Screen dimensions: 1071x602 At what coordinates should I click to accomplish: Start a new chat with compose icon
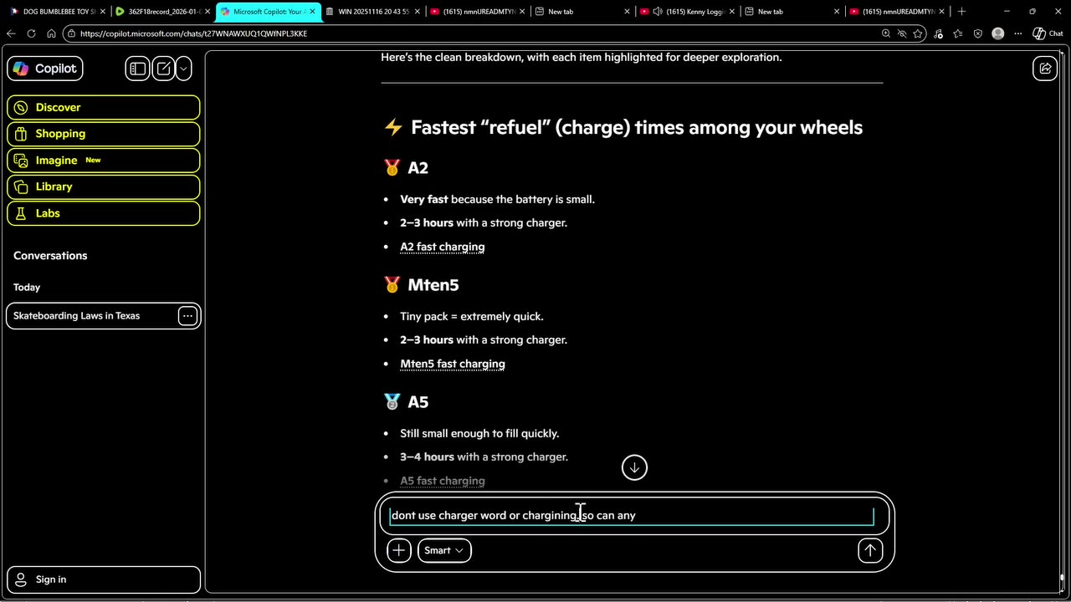(x=163, y=69)
